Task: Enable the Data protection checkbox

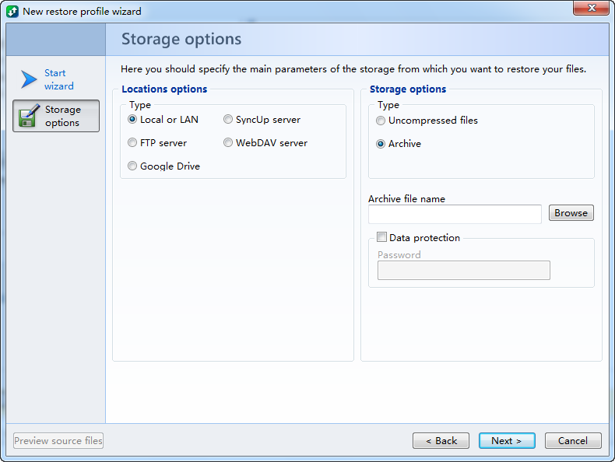Action: click(381, 237)
